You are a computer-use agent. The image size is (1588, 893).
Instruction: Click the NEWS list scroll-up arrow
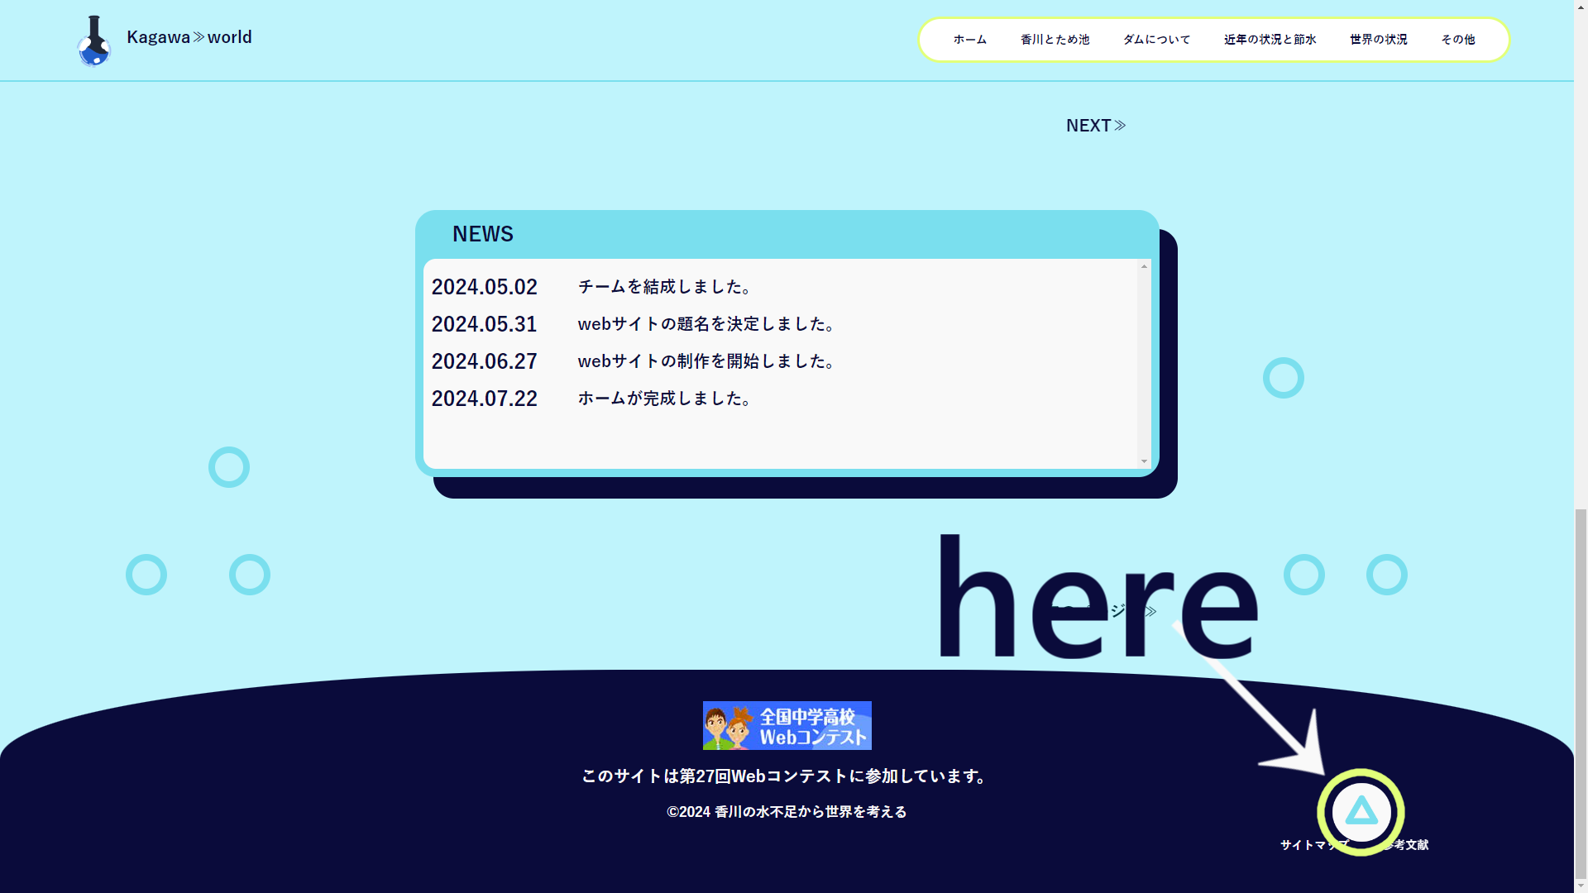point(1144,266)
